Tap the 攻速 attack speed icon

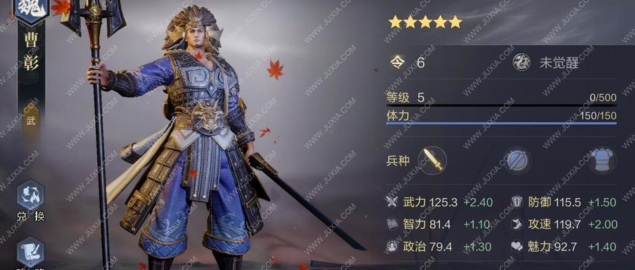click(x=517, y=225)
